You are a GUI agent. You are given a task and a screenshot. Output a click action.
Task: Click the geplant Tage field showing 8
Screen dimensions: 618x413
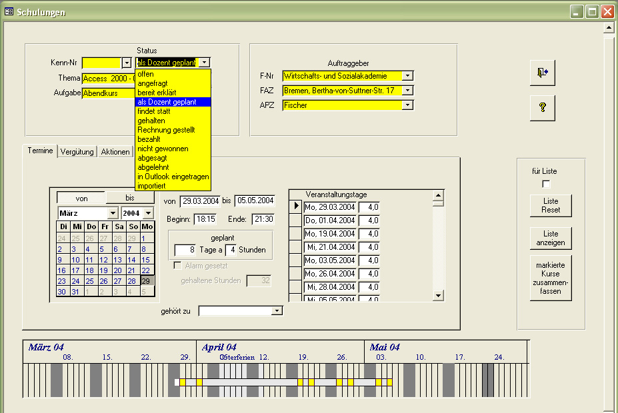pyautogui.click(x=185, y=250)
